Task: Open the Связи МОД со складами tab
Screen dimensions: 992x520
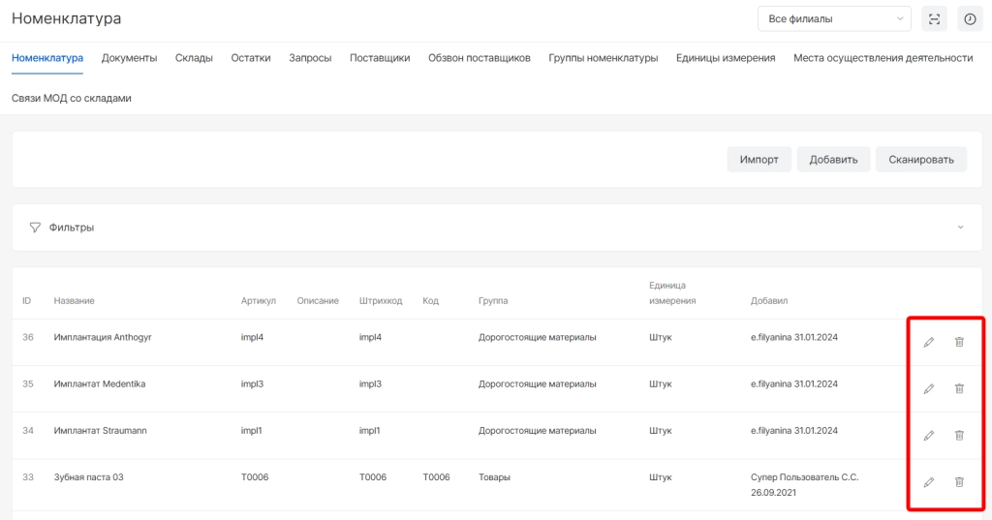Action: pos(72,98)
